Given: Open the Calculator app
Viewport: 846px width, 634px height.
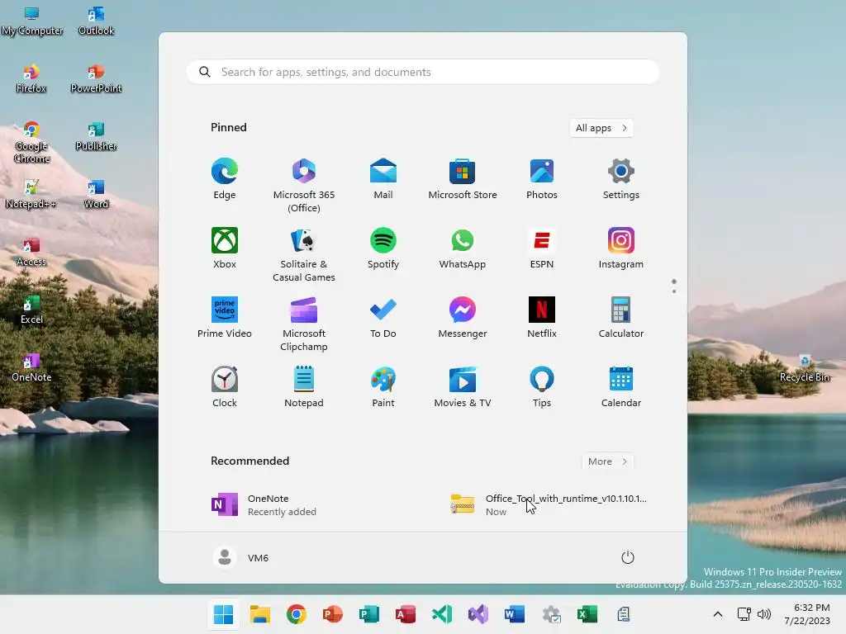Looking at the screenshot, I should 621,318.
